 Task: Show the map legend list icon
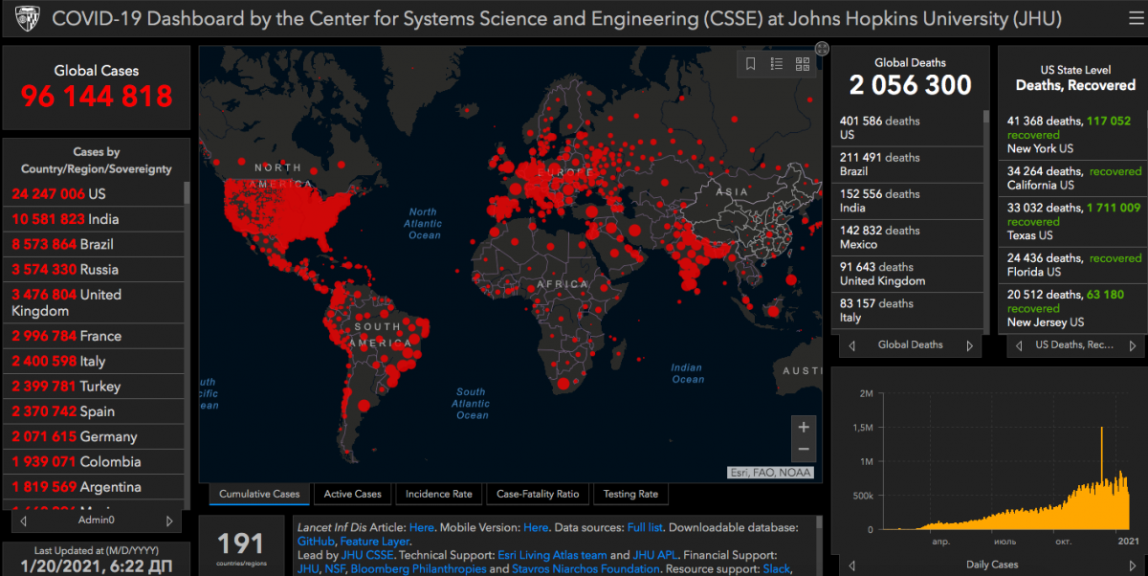pyautogui.click(x=777, y=64)
